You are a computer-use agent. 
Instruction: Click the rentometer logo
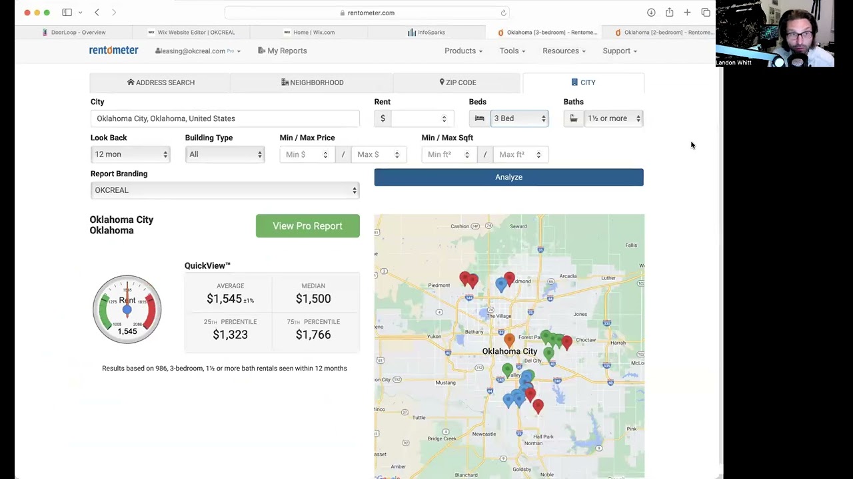[114, 51]
